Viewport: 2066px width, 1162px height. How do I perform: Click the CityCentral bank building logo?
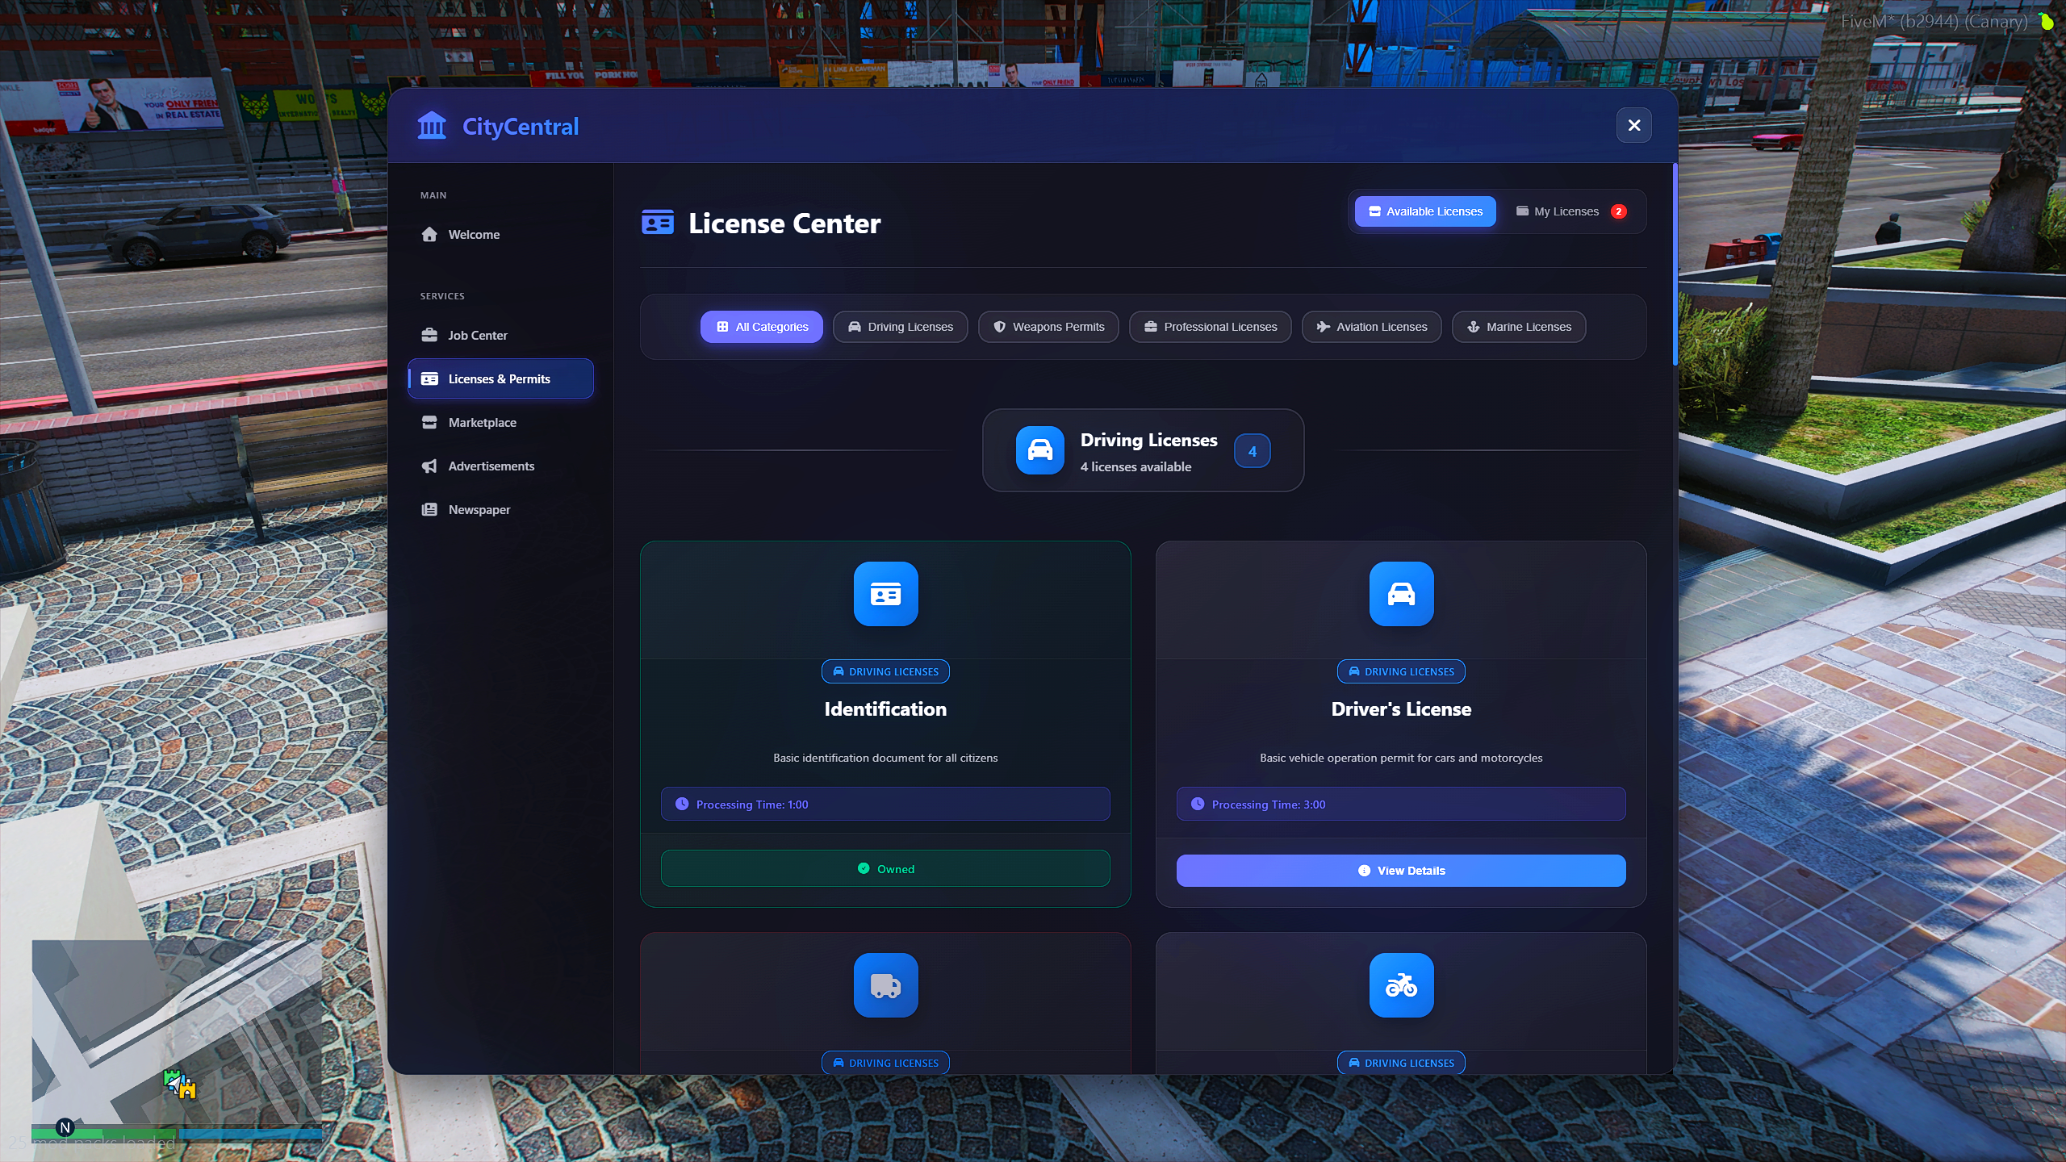pyautogui.click(x=432, y=126)
